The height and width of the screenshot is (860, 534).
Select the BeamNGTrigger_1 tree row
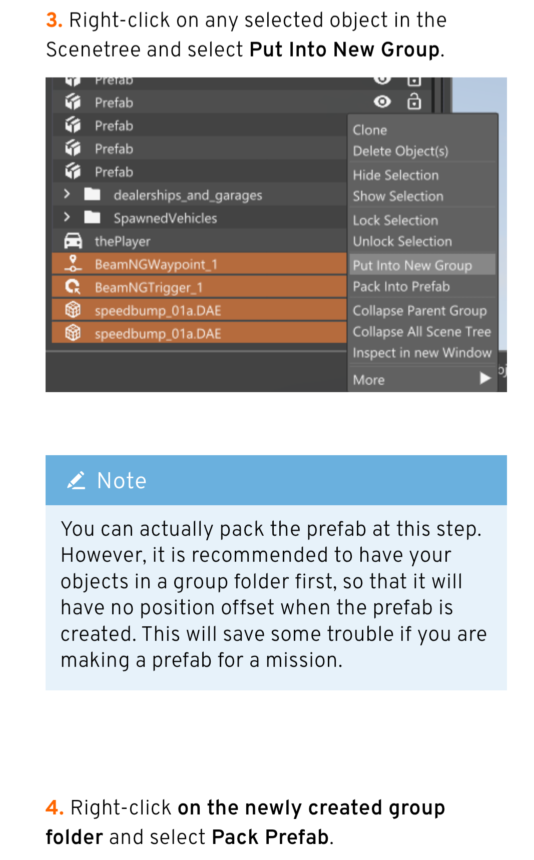click(199, 287)
